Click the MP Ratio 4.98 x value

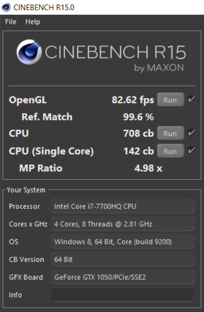148,168
